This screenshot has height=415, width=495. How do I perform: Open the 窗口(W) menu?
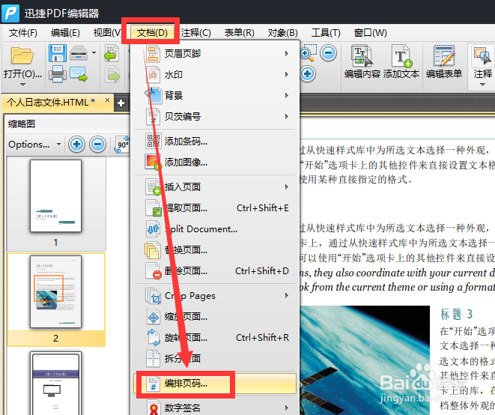point(370,33)
